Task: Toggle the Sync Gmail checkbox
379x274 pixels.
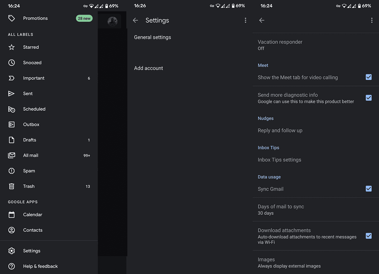Action: tap(368, 189)
